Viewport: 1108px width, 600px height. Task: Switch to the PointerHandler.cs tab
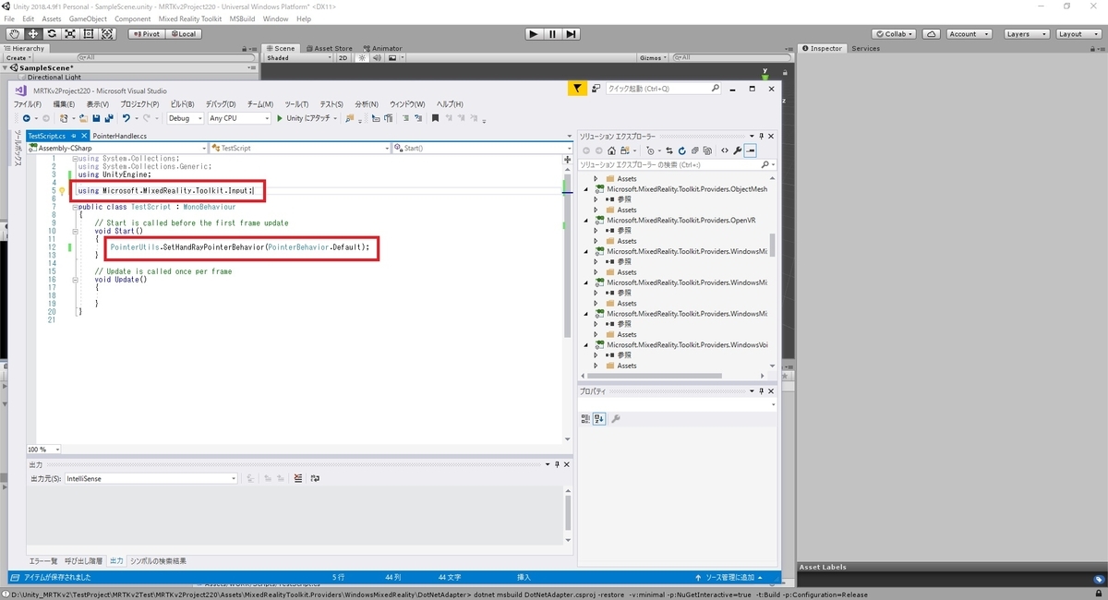point(120,136)
